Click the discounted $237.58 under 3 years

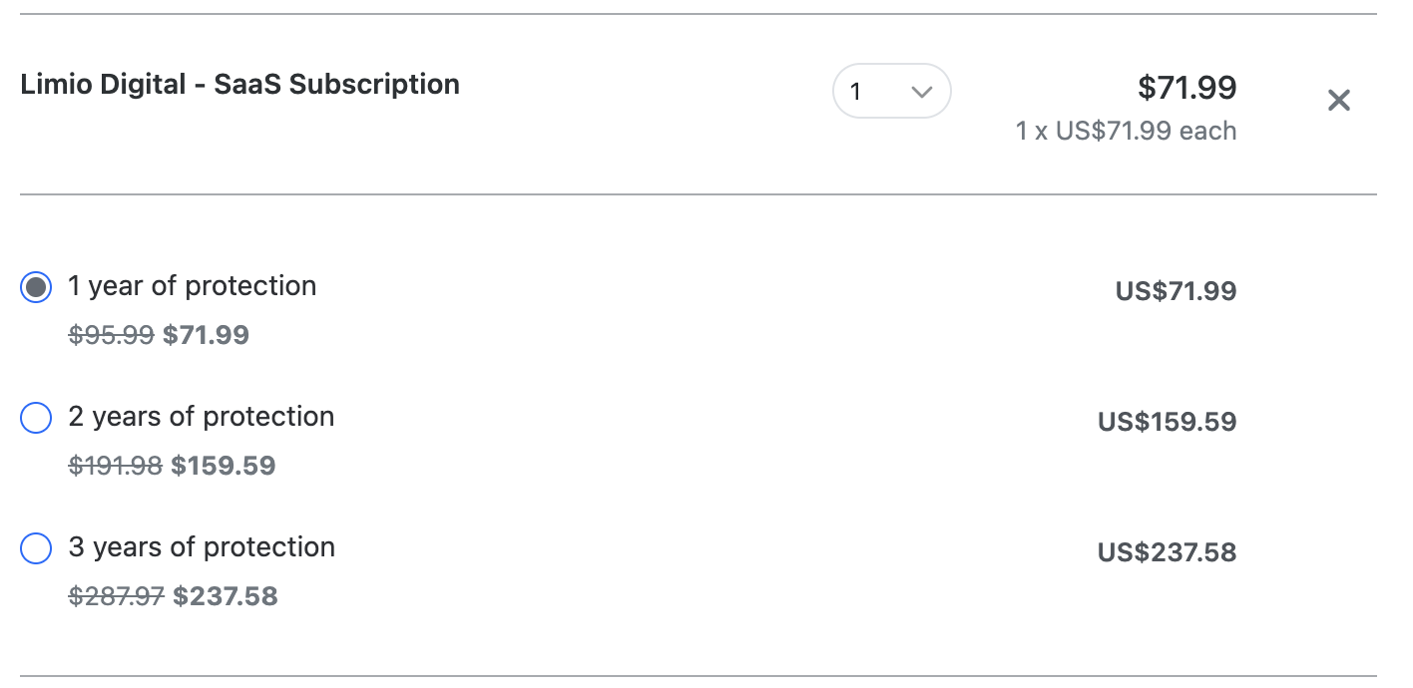pos(226,596)
